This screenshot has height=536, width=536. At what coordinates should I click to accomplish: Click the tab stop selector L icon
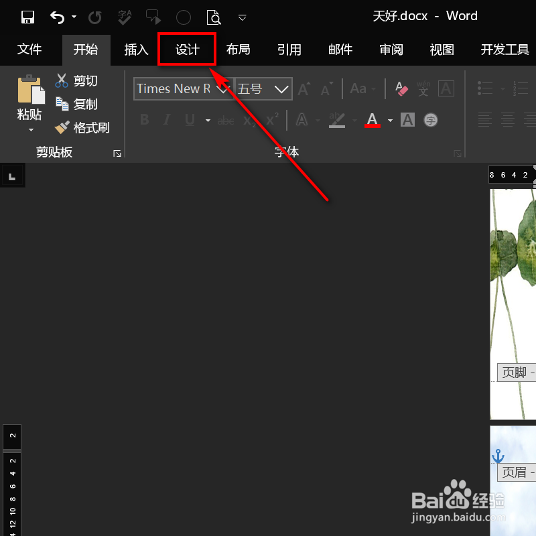pyautogui.click(x=12, y=176)
